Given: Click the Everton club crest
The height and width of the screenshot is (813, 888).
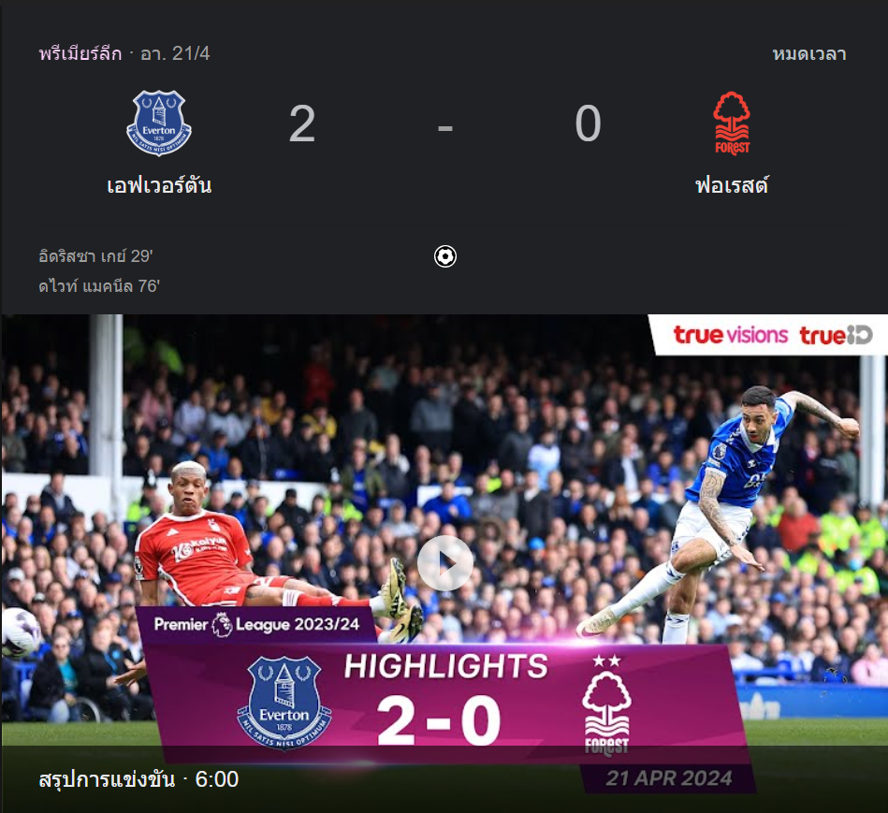Looking at the screenshot, I should coord(158,123).
